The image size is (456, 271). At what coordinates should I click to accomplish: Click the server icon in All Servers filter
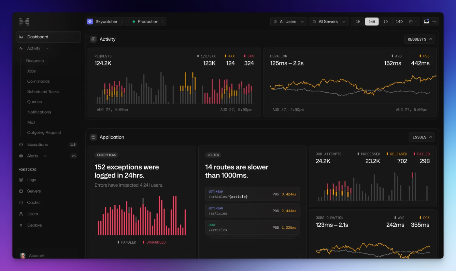tap(314, 21)
